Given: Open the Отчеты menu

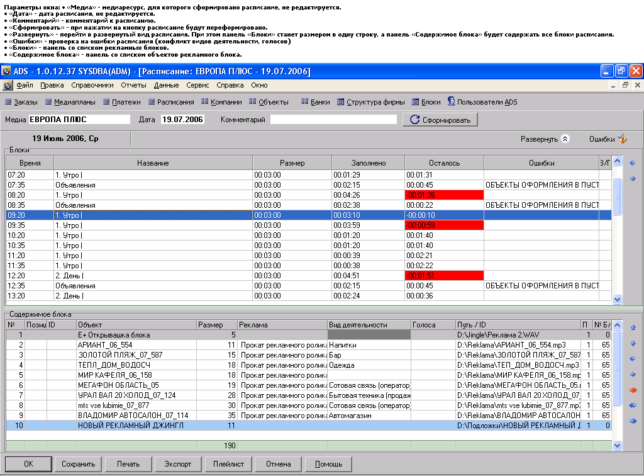Looking at the screenshot, I should [x=133, y=85].
